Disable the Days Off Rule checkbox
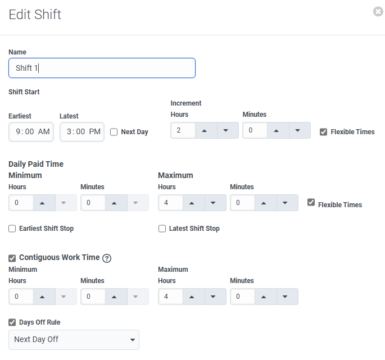The width and height of the screenshot is (385, 360). pyautogui.click(x=12, y=322)
